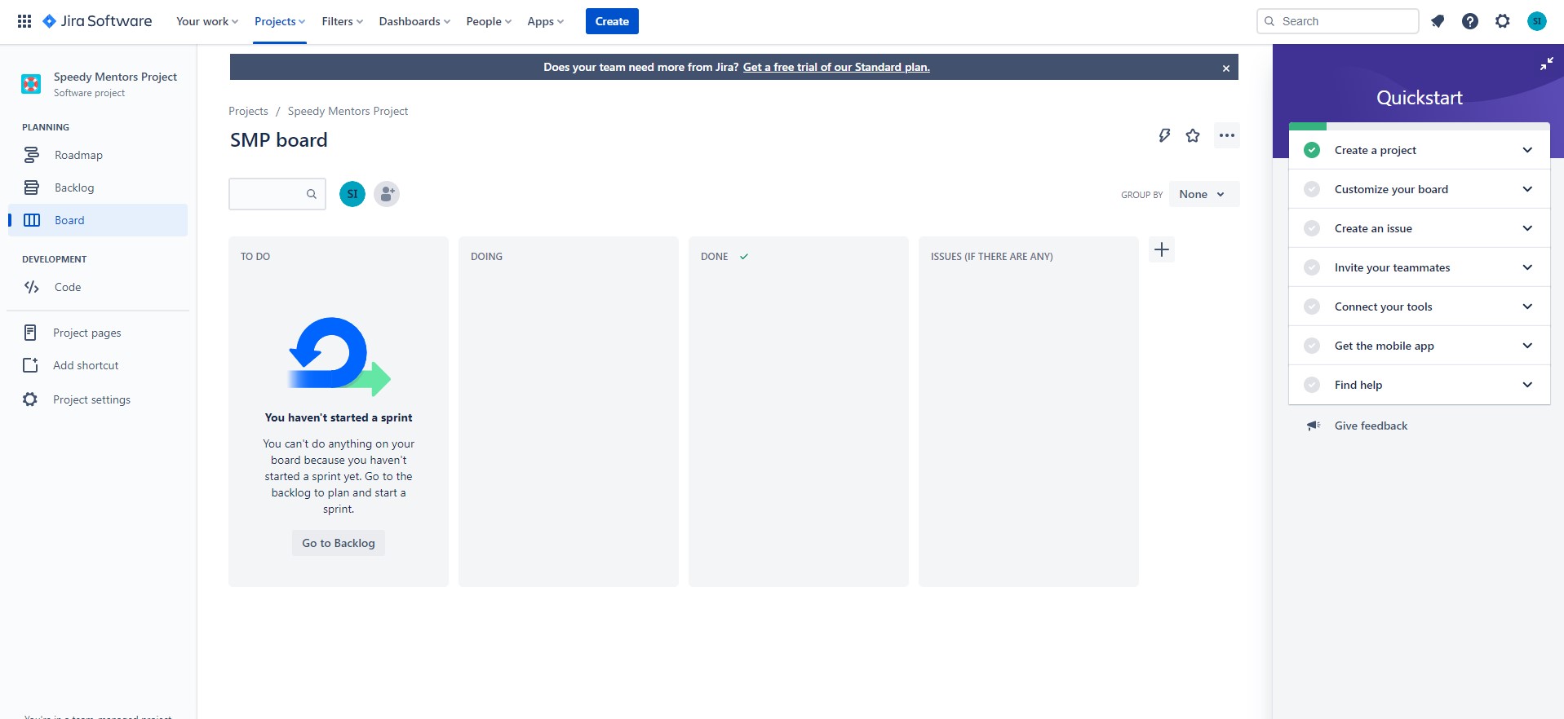Click the Speedy Mentors Project avatar icon
Viewport: 1564px width, 719px height.
[x=31, y=83]
